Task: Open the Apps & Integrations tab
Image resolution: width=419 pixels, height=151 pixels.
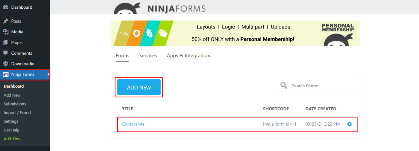Action: pyautogui.click(x=189, y=55)
